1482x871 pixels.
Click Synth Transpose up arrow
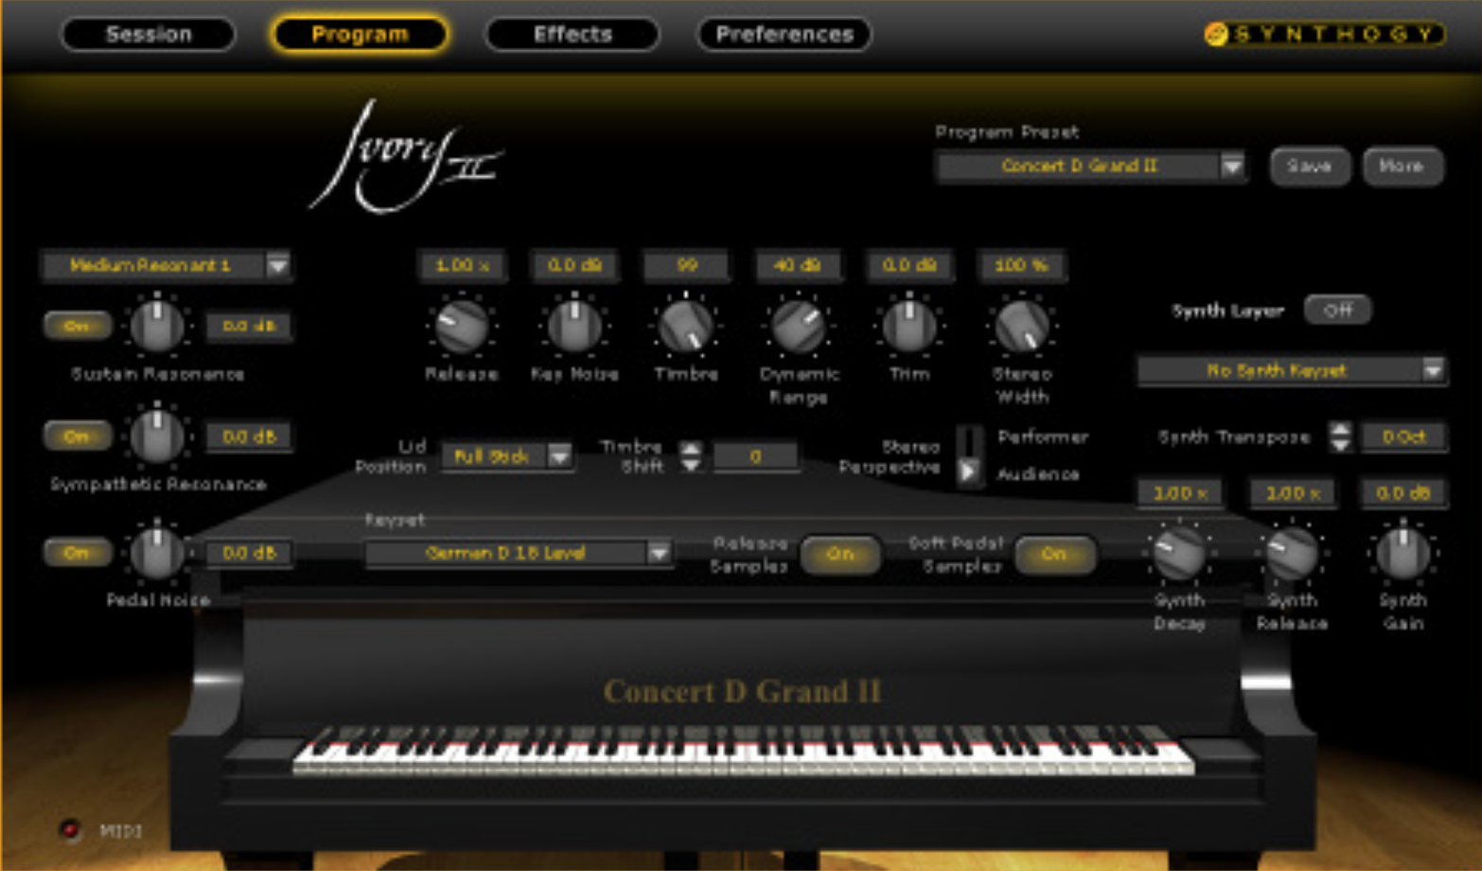1340,429
